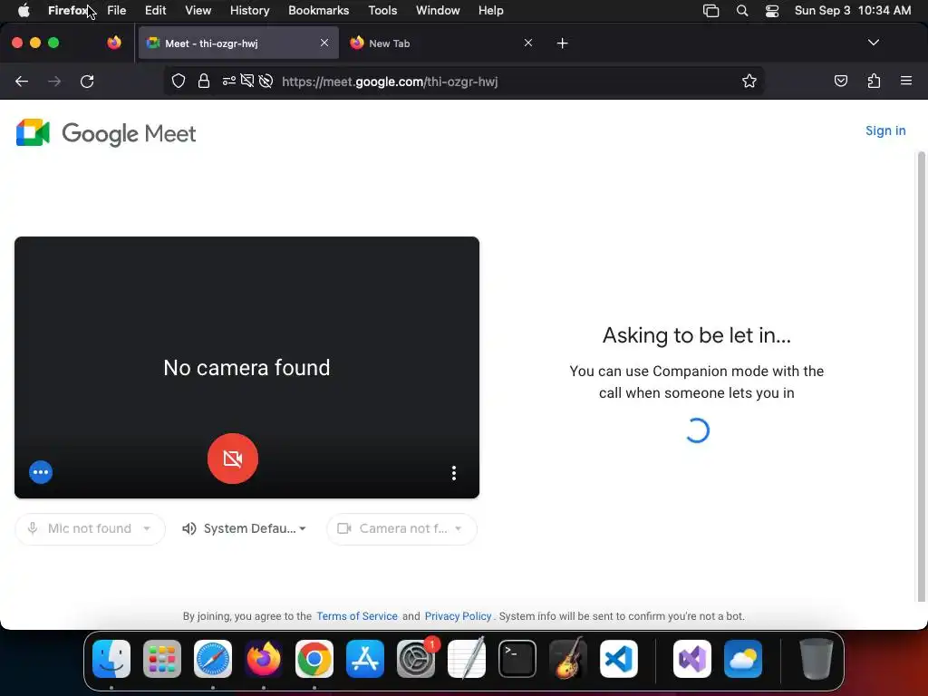This screenshot has width=928, height=696.
Task: Click the Stage Manager menu bar icon
Action: (x=710, y=11)
